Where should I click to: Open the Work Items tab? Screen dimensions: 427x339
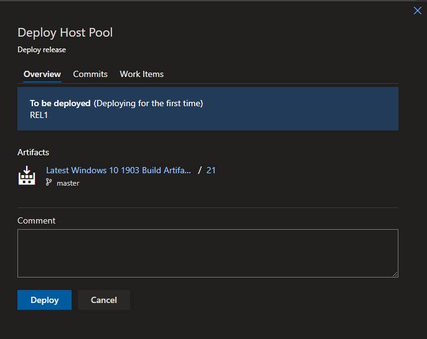pyautogui.click(x=142, y=74)
